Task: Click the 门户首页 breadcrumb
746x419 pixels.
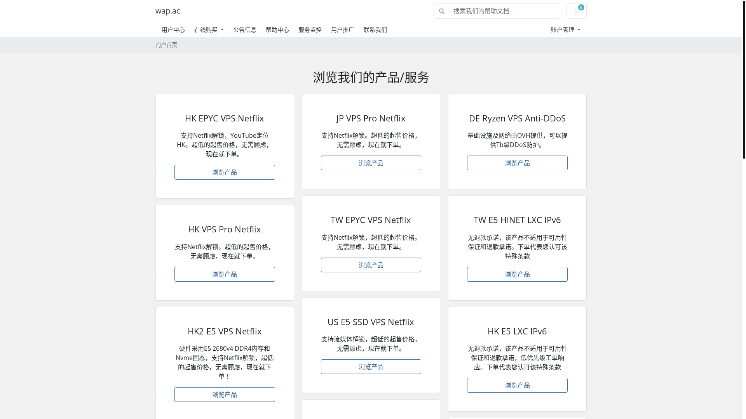Action: (166, 45)
